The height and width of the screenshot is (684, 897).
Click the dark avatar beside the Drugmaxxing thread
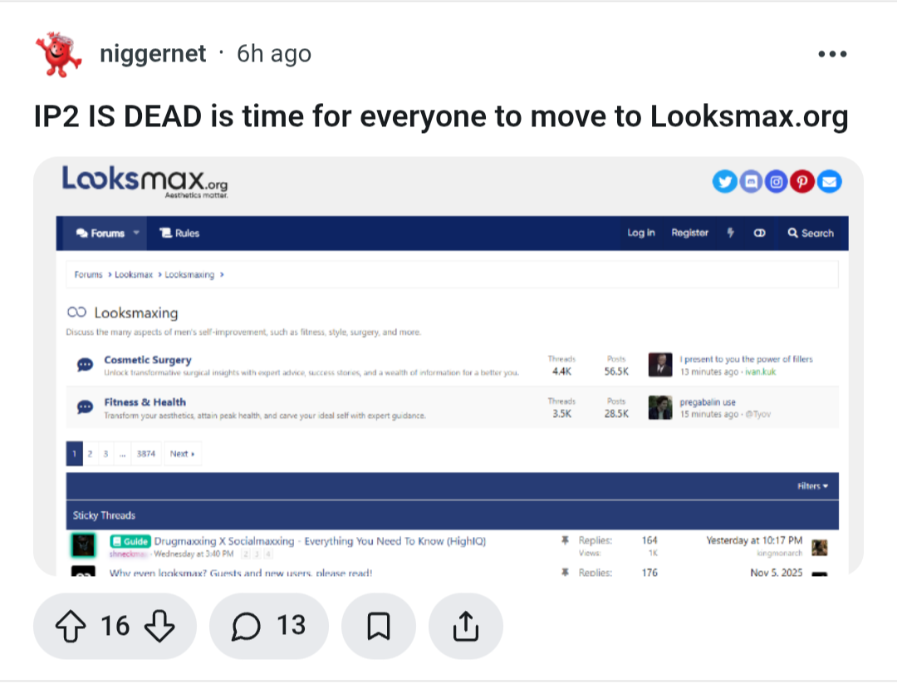tap(84, 545)
